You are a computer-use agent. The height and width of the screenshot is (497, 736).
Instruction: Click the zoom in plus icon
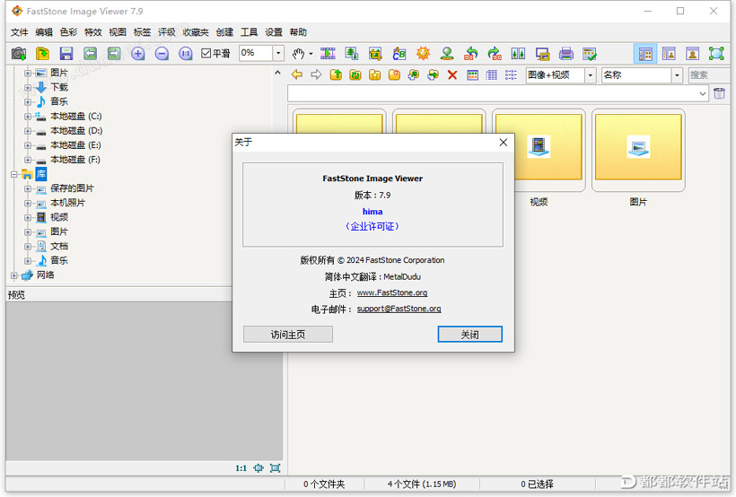coord(138,54)
